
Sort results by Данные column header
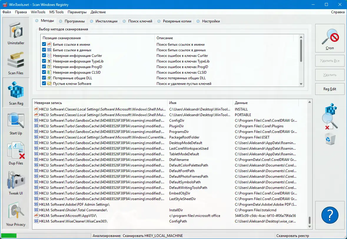point(266,103)
